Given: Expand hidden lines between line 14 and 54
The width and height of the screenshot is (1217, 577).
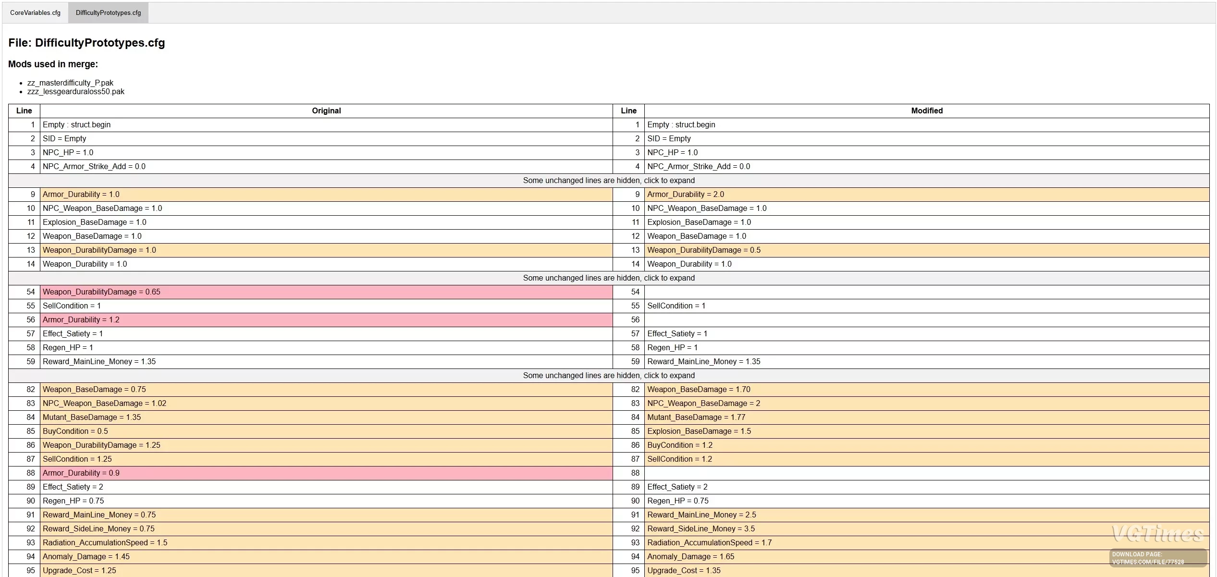Looking at the screenshot, I should [608, 278].
